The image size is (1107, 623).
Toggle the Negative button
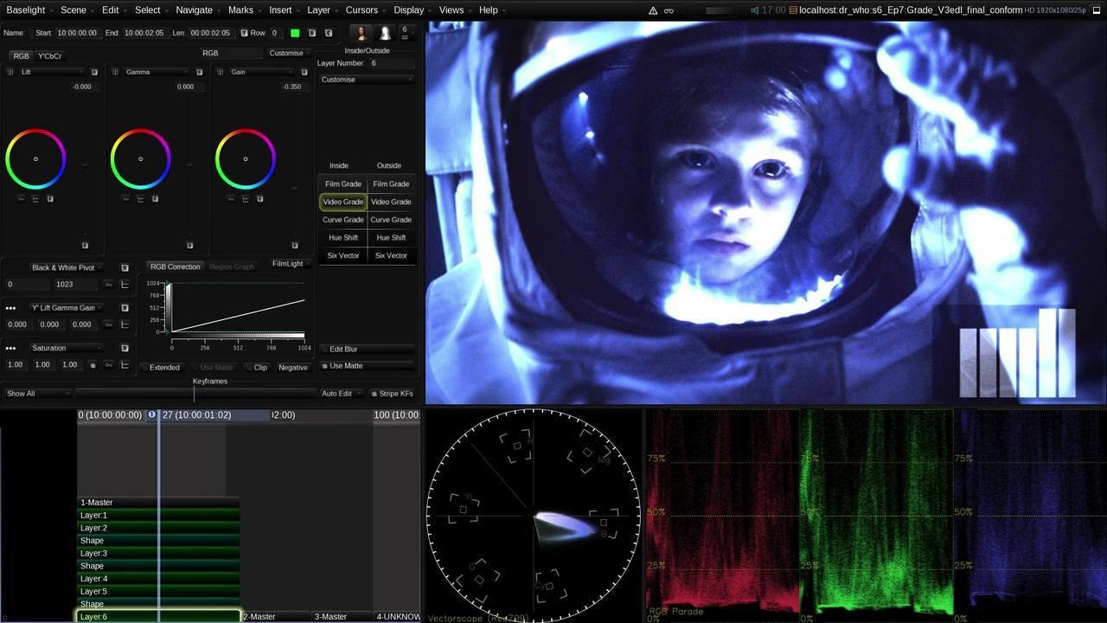(x=293, y=368)
